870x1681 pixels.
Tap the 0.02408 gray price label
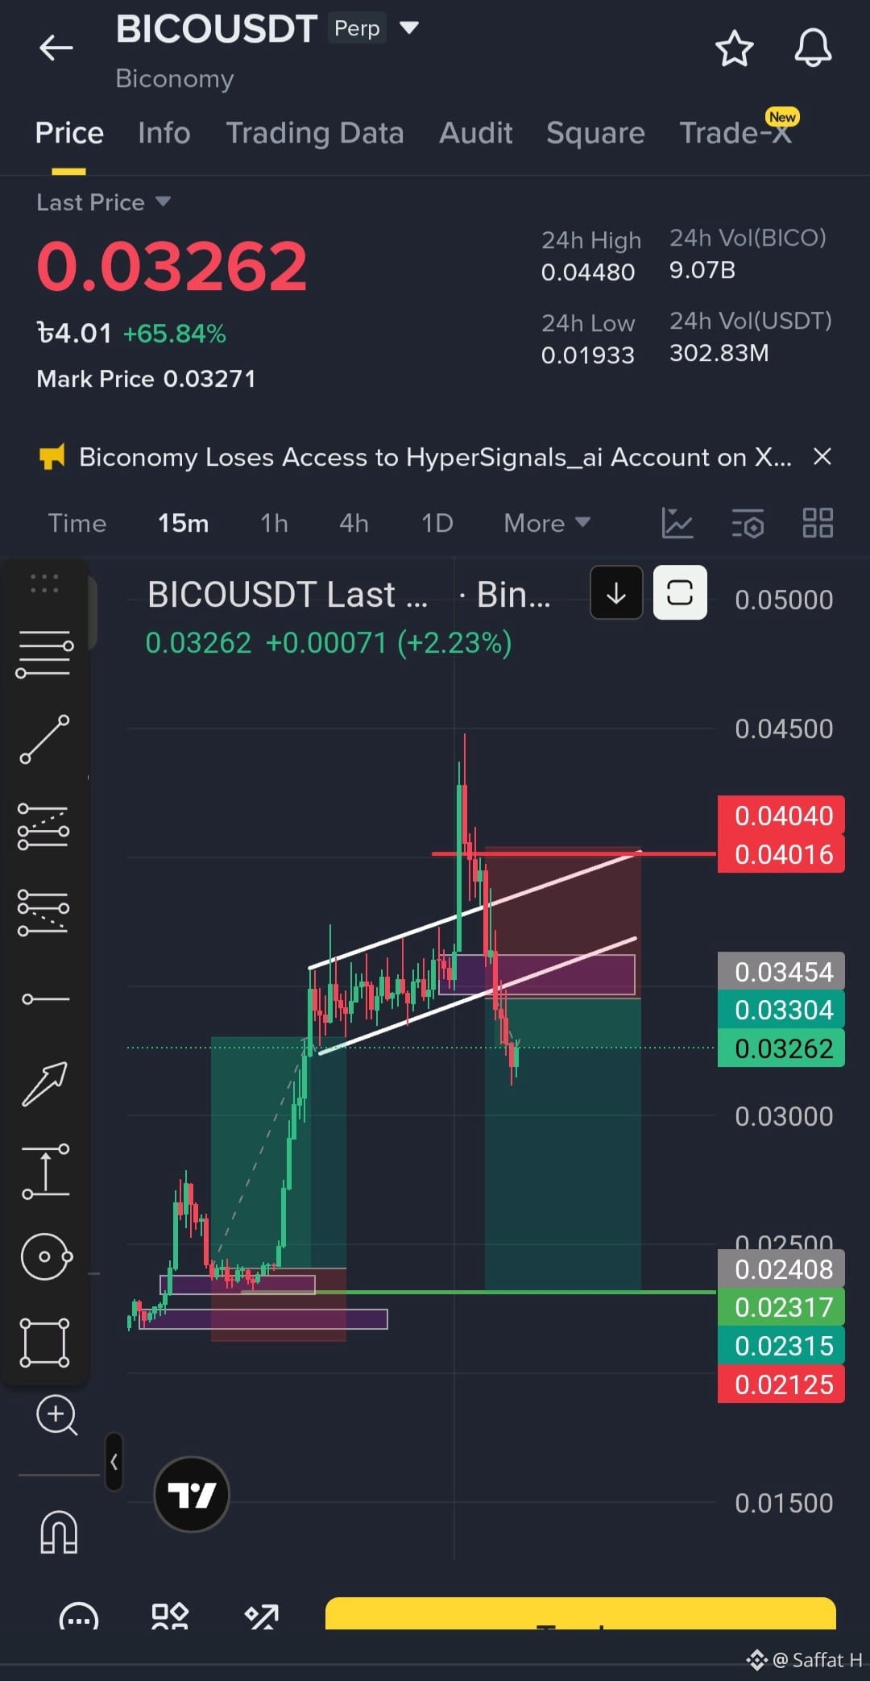[781, 1269]
